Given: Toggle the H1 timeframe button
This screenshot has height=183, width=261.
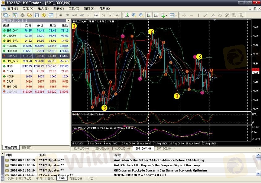Looking at the screenshot, I should [x=89, y=15].
